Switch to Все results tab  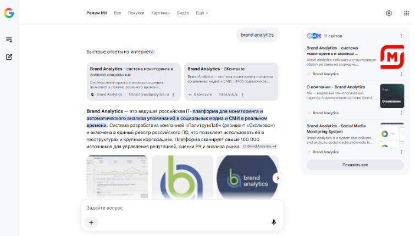coord(118,13)
